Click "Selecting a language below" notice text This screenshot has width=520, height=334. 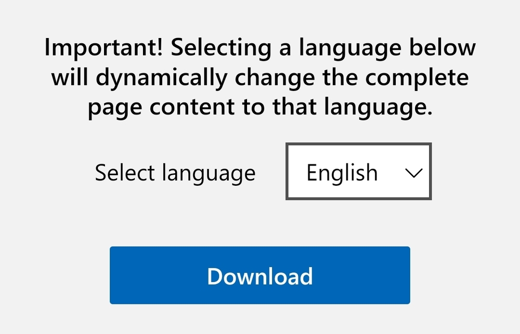(322, 48)
